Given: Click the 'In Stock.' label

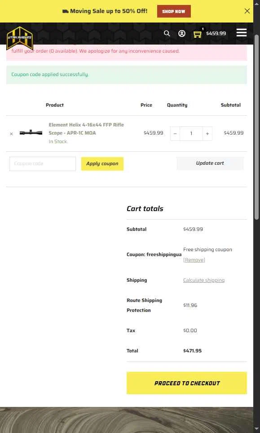Looking at the screenshot, I should (58, 141).
